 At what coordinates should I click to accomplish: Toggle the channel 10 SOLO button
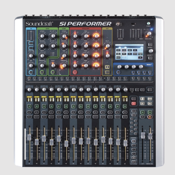pyautogui.click(x=37, y=117)
